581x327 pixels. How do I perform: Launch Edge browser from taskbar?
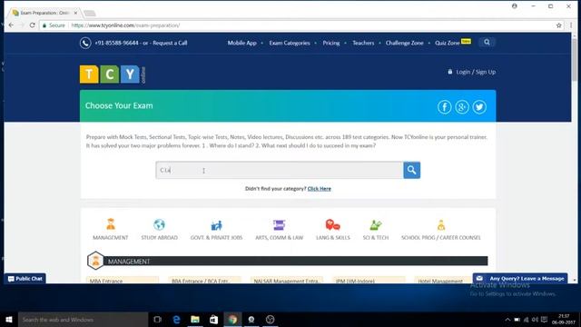pyautogui.click(x=176, y=319)
